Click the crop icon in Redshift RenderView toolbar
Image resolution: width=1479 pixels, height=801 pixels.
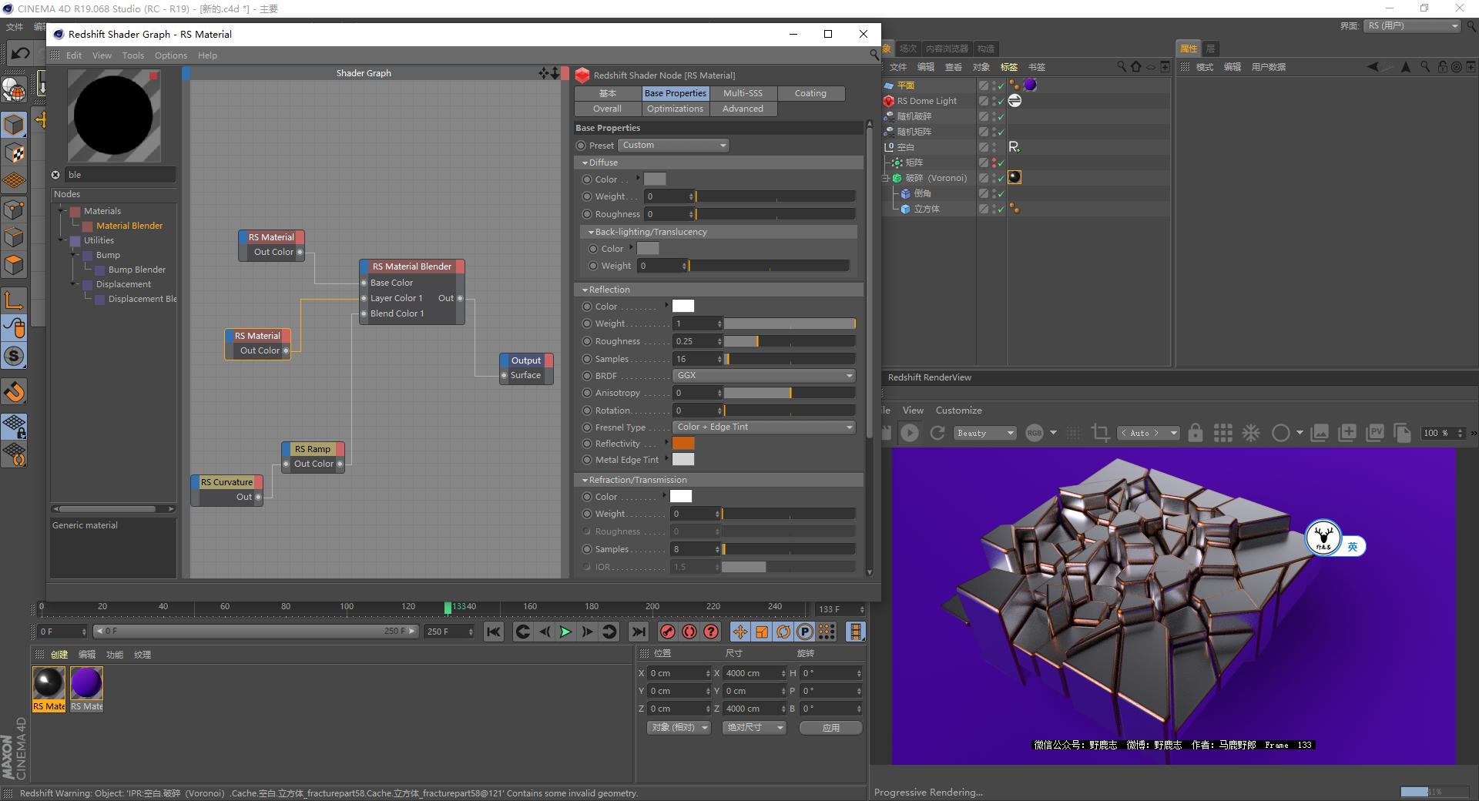tap(1100, 433)
